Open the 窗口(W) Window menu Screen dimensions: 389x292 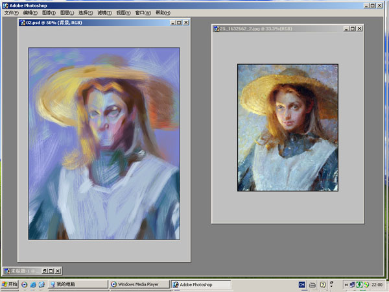(143, 13)
